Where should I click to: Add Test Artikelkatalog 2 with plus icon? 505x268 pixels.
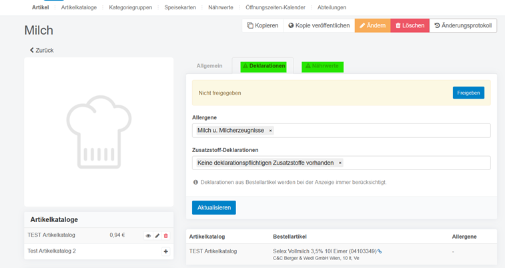coord(166,251)
